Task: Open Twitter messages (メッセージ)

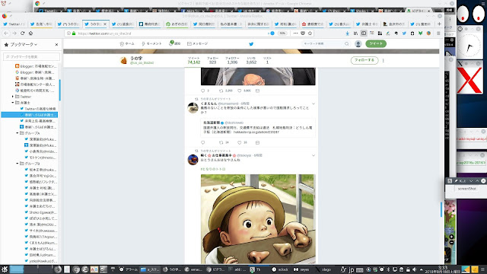Action: [x=198, y=44]
